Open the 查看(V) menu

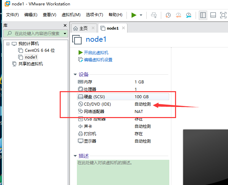click(49, 15)
